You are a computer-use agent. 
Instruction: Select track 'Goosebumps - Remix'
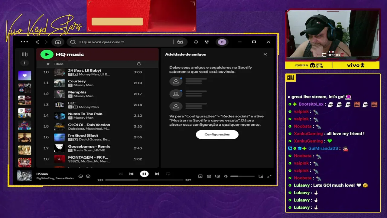tap(97, 148)
